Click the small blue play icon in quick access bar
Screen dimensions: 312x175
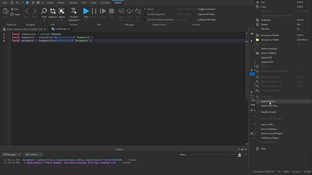28,2
